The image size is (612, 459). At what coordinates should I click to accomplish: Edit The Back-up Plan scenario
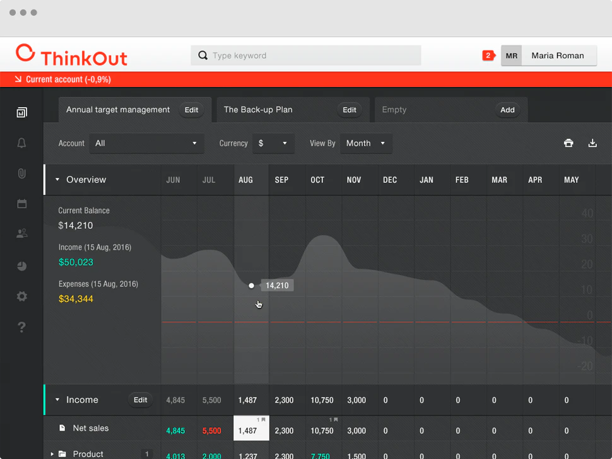(x=350, y=110)
